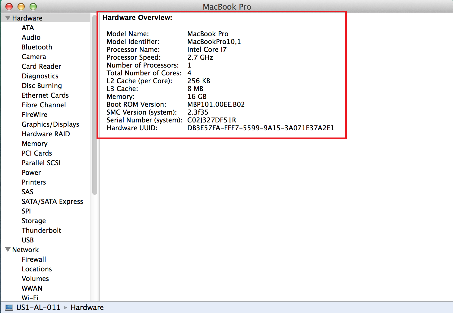Select Memory in the Hardware list
The height and width of the screenshot is (313, 453).
34,144
